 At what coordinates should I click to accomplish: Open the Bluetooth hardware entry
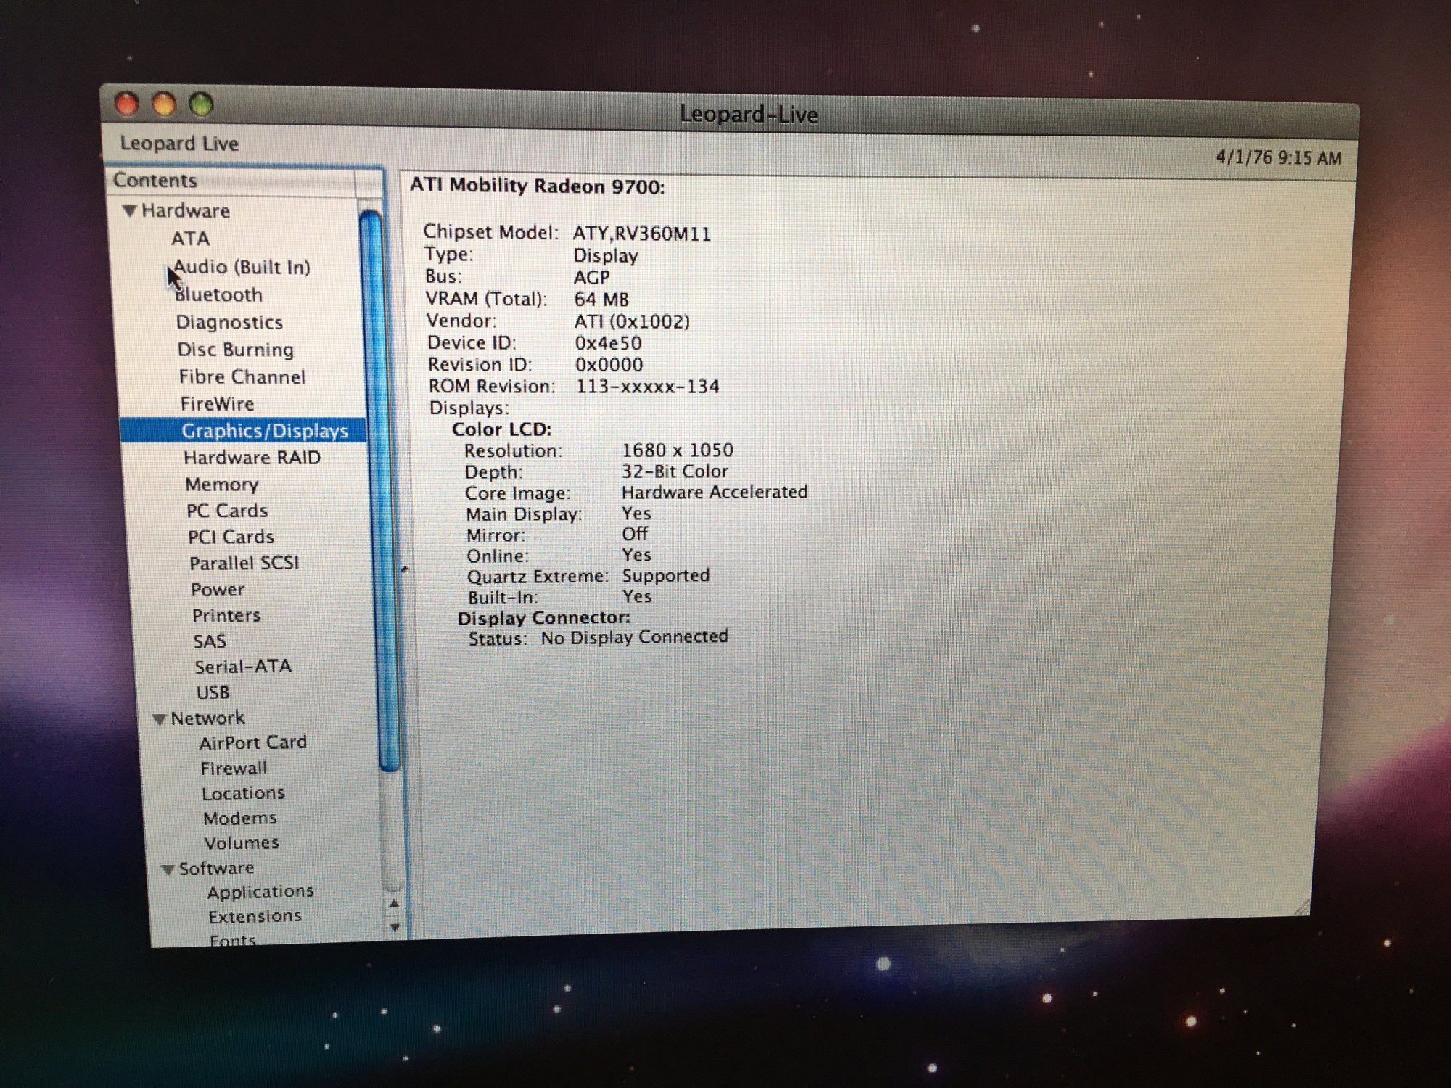coord(218,294)
